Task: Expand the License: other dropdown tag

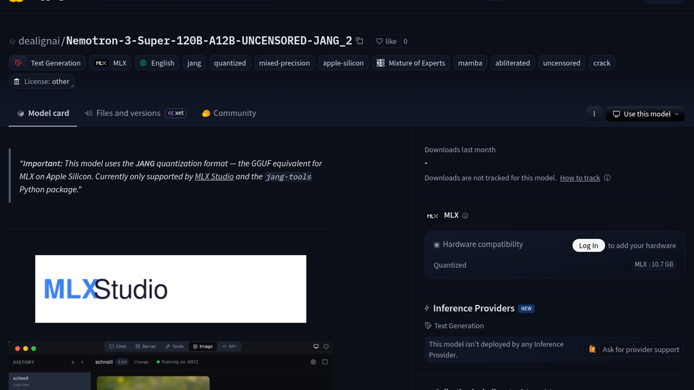Action: pyautogui.click(x=42, y=81)
